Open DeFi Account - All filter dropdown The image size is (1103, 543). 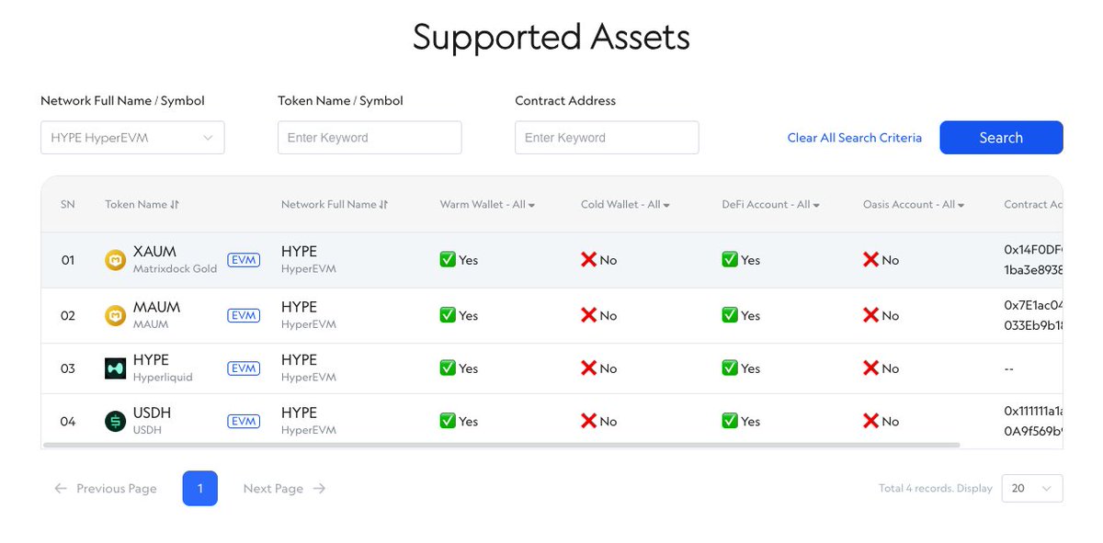pyautogui.click(x=770, y=205)
